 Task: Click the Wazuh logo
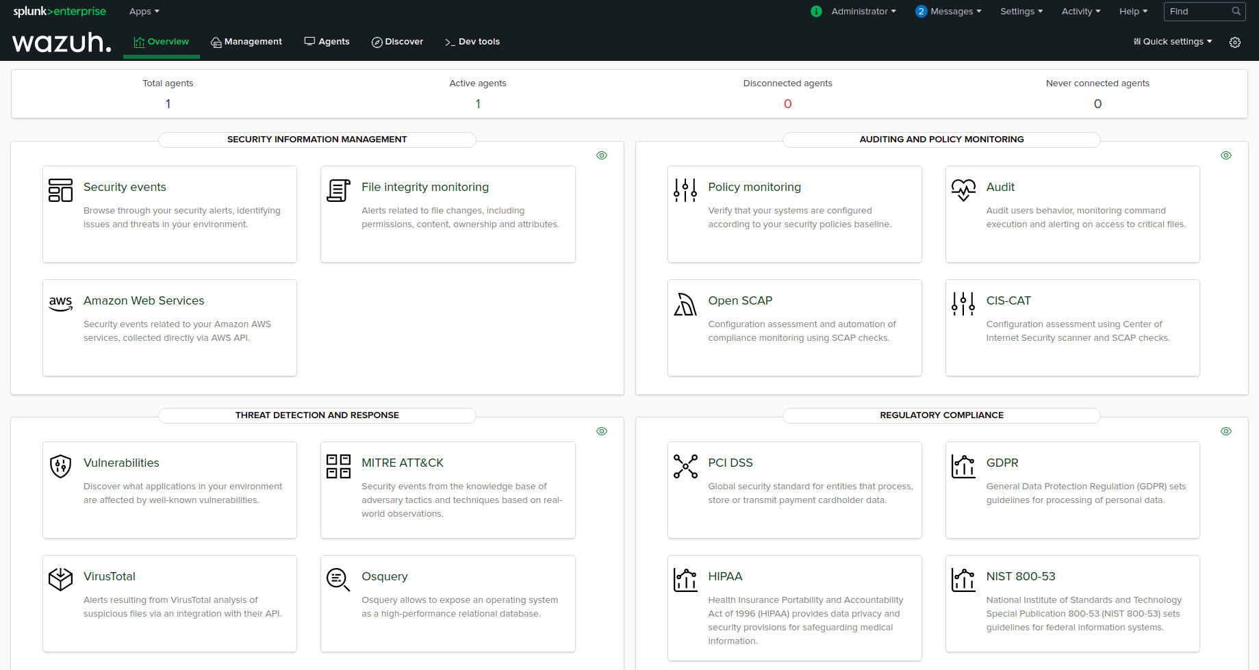pos(62,42)
